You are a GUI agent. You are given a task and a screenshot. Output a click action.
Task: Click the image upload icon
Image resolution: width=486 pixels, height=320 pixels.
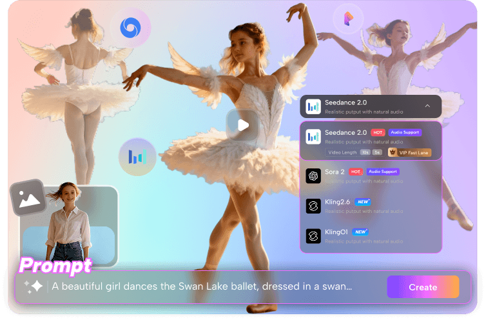click(29, 197)
